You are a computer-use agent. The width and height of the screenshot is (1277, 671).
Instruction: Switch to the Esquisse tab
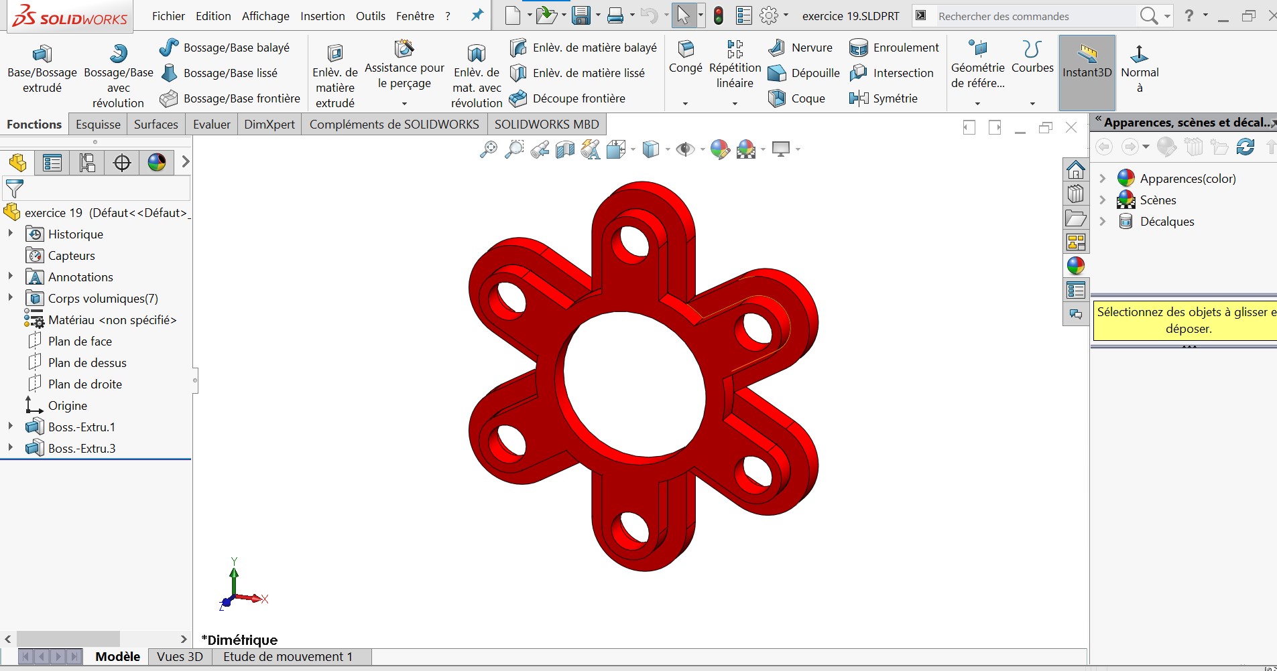(98, 125)
